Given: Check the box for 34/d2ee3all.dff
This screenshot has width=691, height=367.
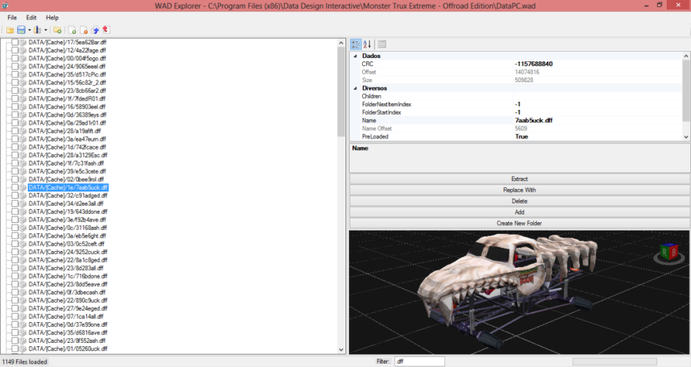Looking at the screenshot, I should [15, 204].
